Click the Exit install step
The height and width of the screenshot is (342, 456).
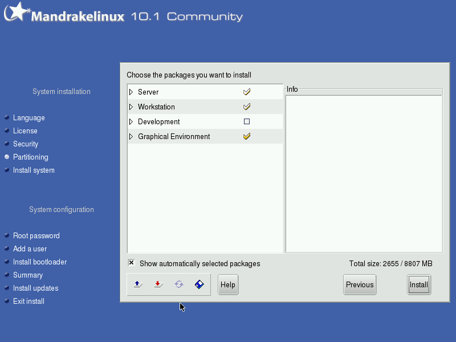point(29,301)
